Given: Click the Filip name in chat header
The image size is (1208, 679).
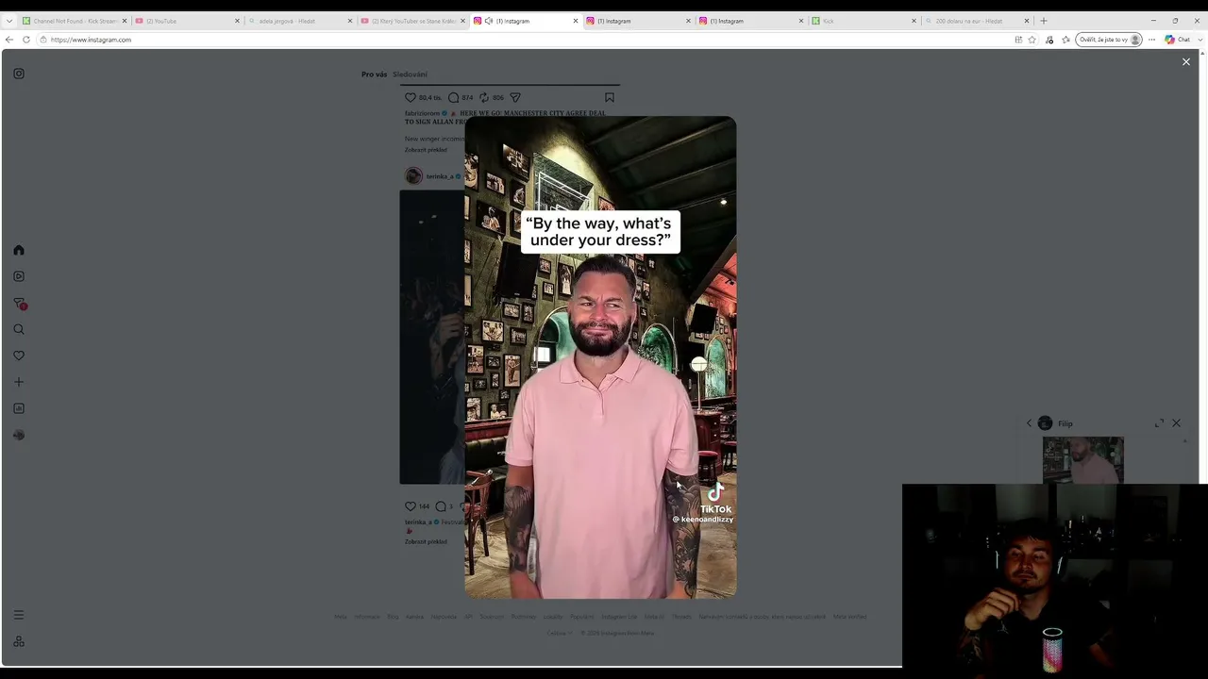Looking at the screenshot, I should [1065, 423].
